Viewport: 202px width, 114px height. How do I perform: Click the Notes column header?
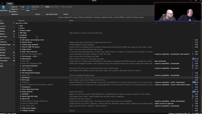[x=71, y=21]
